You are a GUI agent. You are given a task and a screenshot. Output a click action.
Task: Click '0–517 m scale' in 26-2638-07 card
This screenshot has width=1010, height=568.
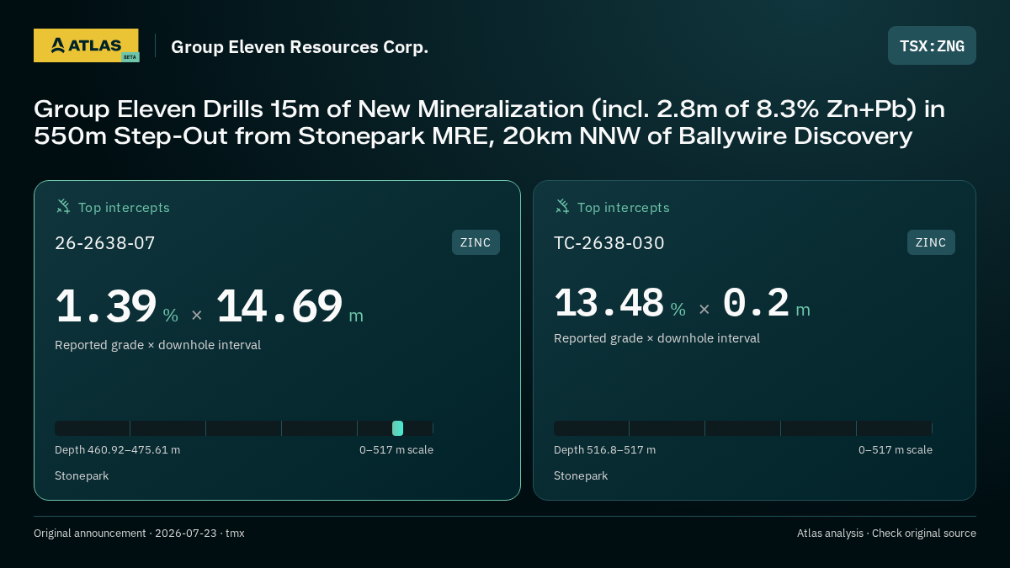pos(396,450)
